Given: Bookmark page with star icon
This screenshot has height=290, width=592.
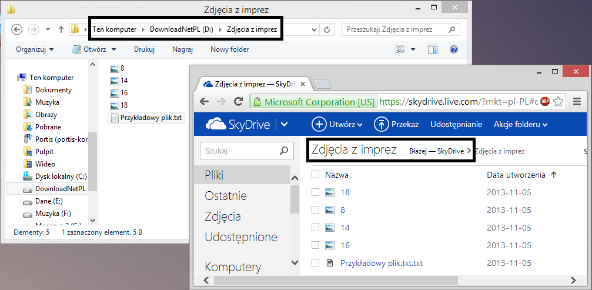Looking at the screenshot, I should click(x=558, y=101).
